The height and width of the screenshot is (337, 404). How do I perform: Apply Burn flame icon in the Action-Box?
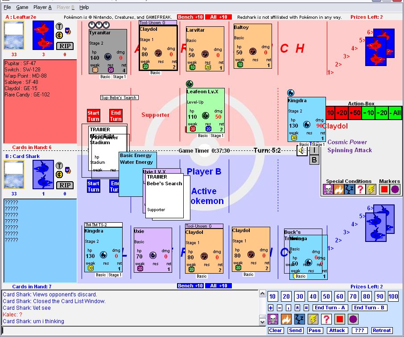(x=339, y=190)
